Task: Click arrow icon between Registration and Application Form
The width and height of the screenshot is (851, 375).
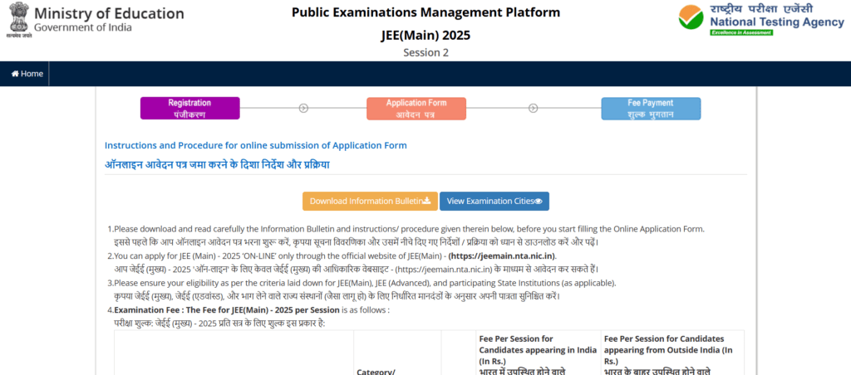Action: pos(303,109)
